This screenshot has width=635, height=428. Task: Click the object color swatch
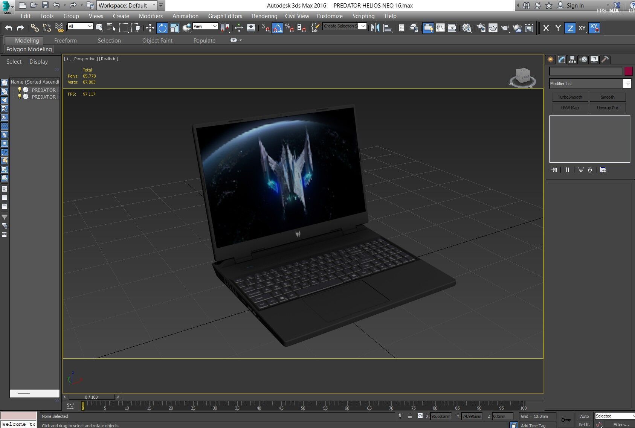tap(628, 71)
